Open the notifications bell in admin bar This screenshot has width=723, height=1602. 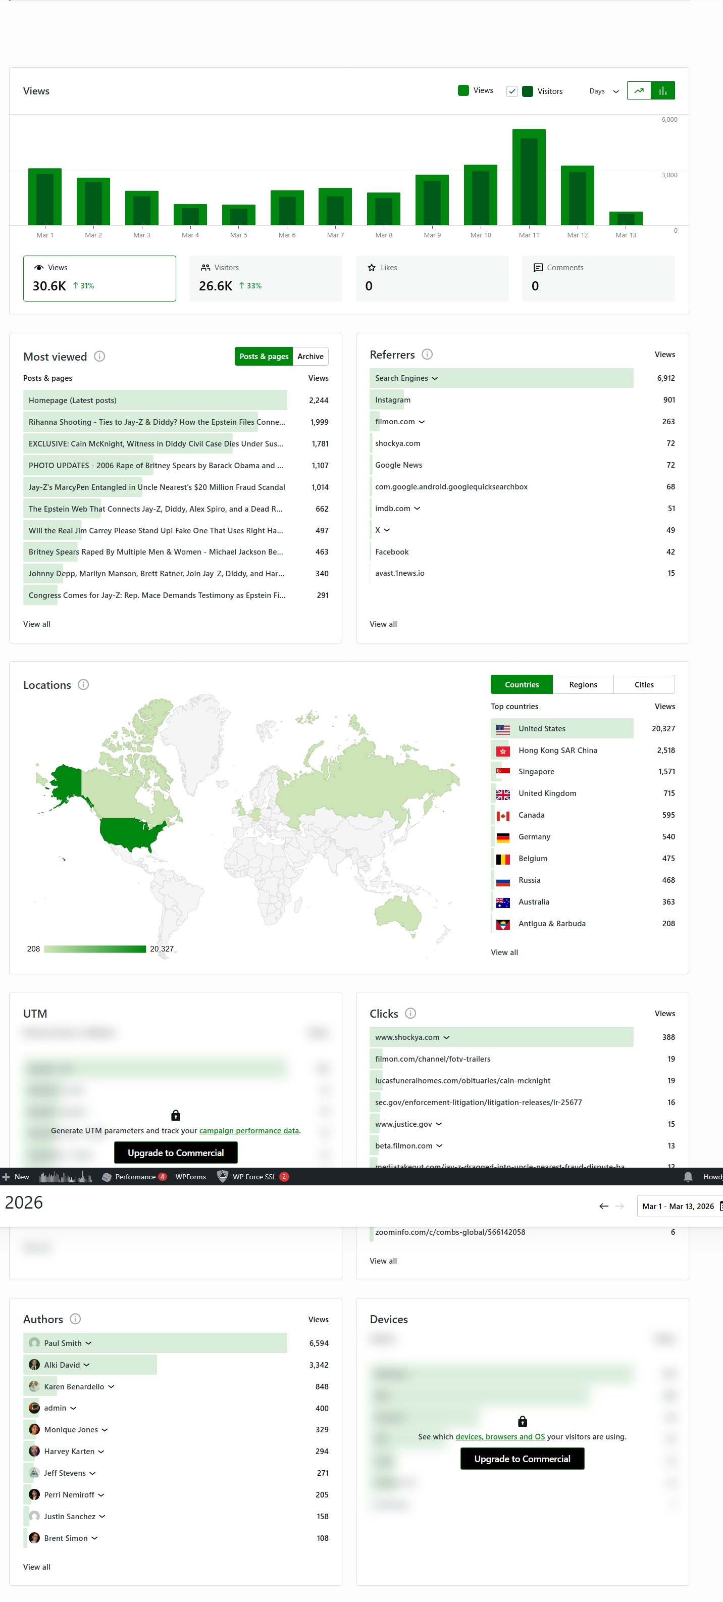tap(688, 1177)
